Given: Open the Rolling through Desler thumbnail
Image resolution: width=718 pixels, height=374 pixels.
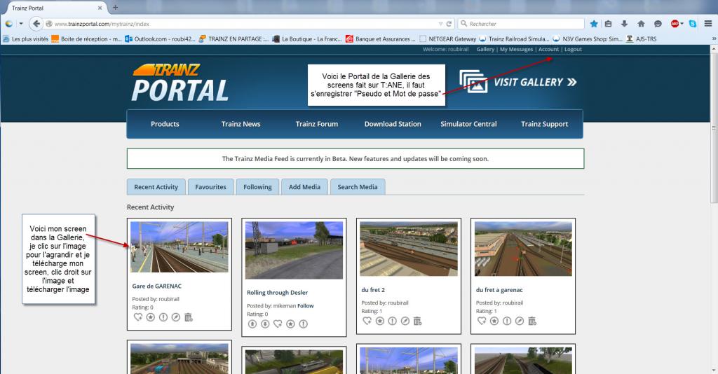Looking at the screenshot, I should [294, 250].
